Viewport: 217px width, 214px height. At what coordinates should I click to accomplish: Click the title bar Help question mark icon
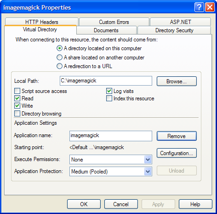point(199,7)
